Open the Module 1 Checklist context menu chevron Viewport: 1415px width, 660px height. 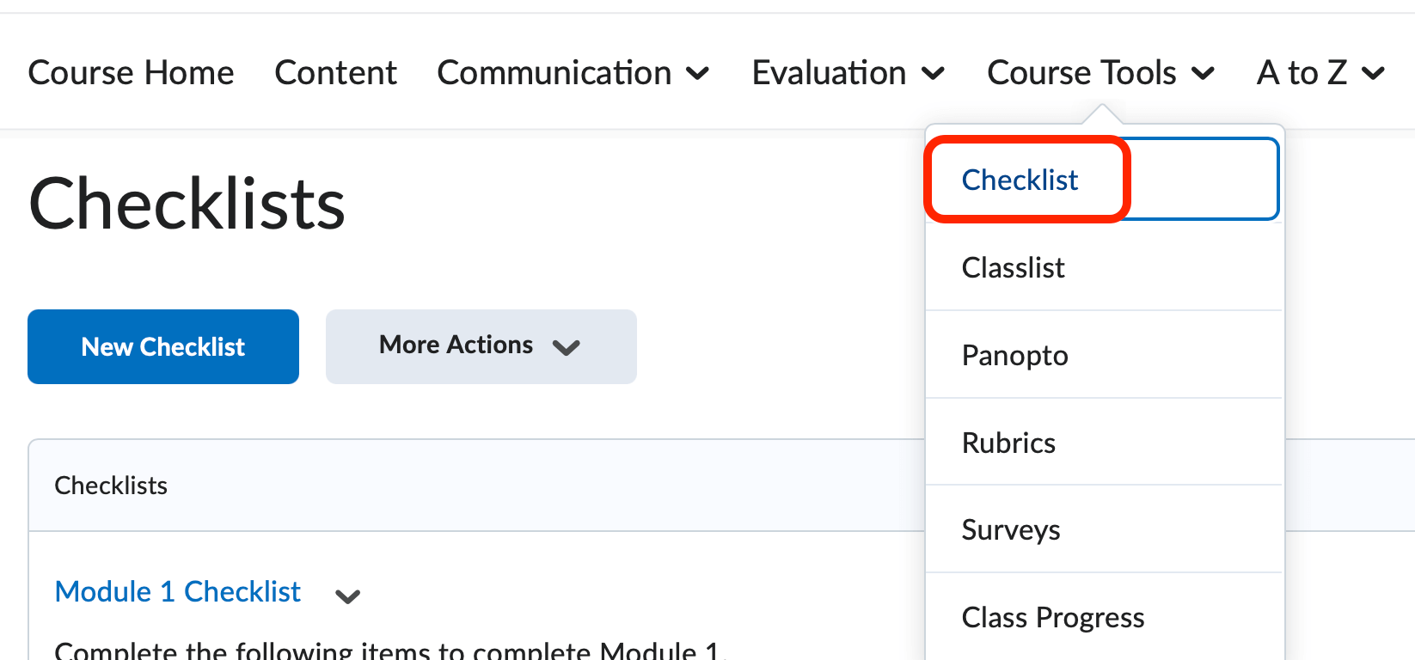coord(347,594)
